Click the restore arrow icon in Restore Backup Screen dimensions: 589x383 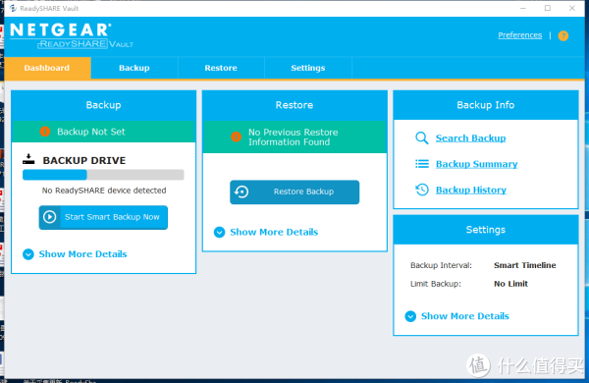[x=241, y=191]
